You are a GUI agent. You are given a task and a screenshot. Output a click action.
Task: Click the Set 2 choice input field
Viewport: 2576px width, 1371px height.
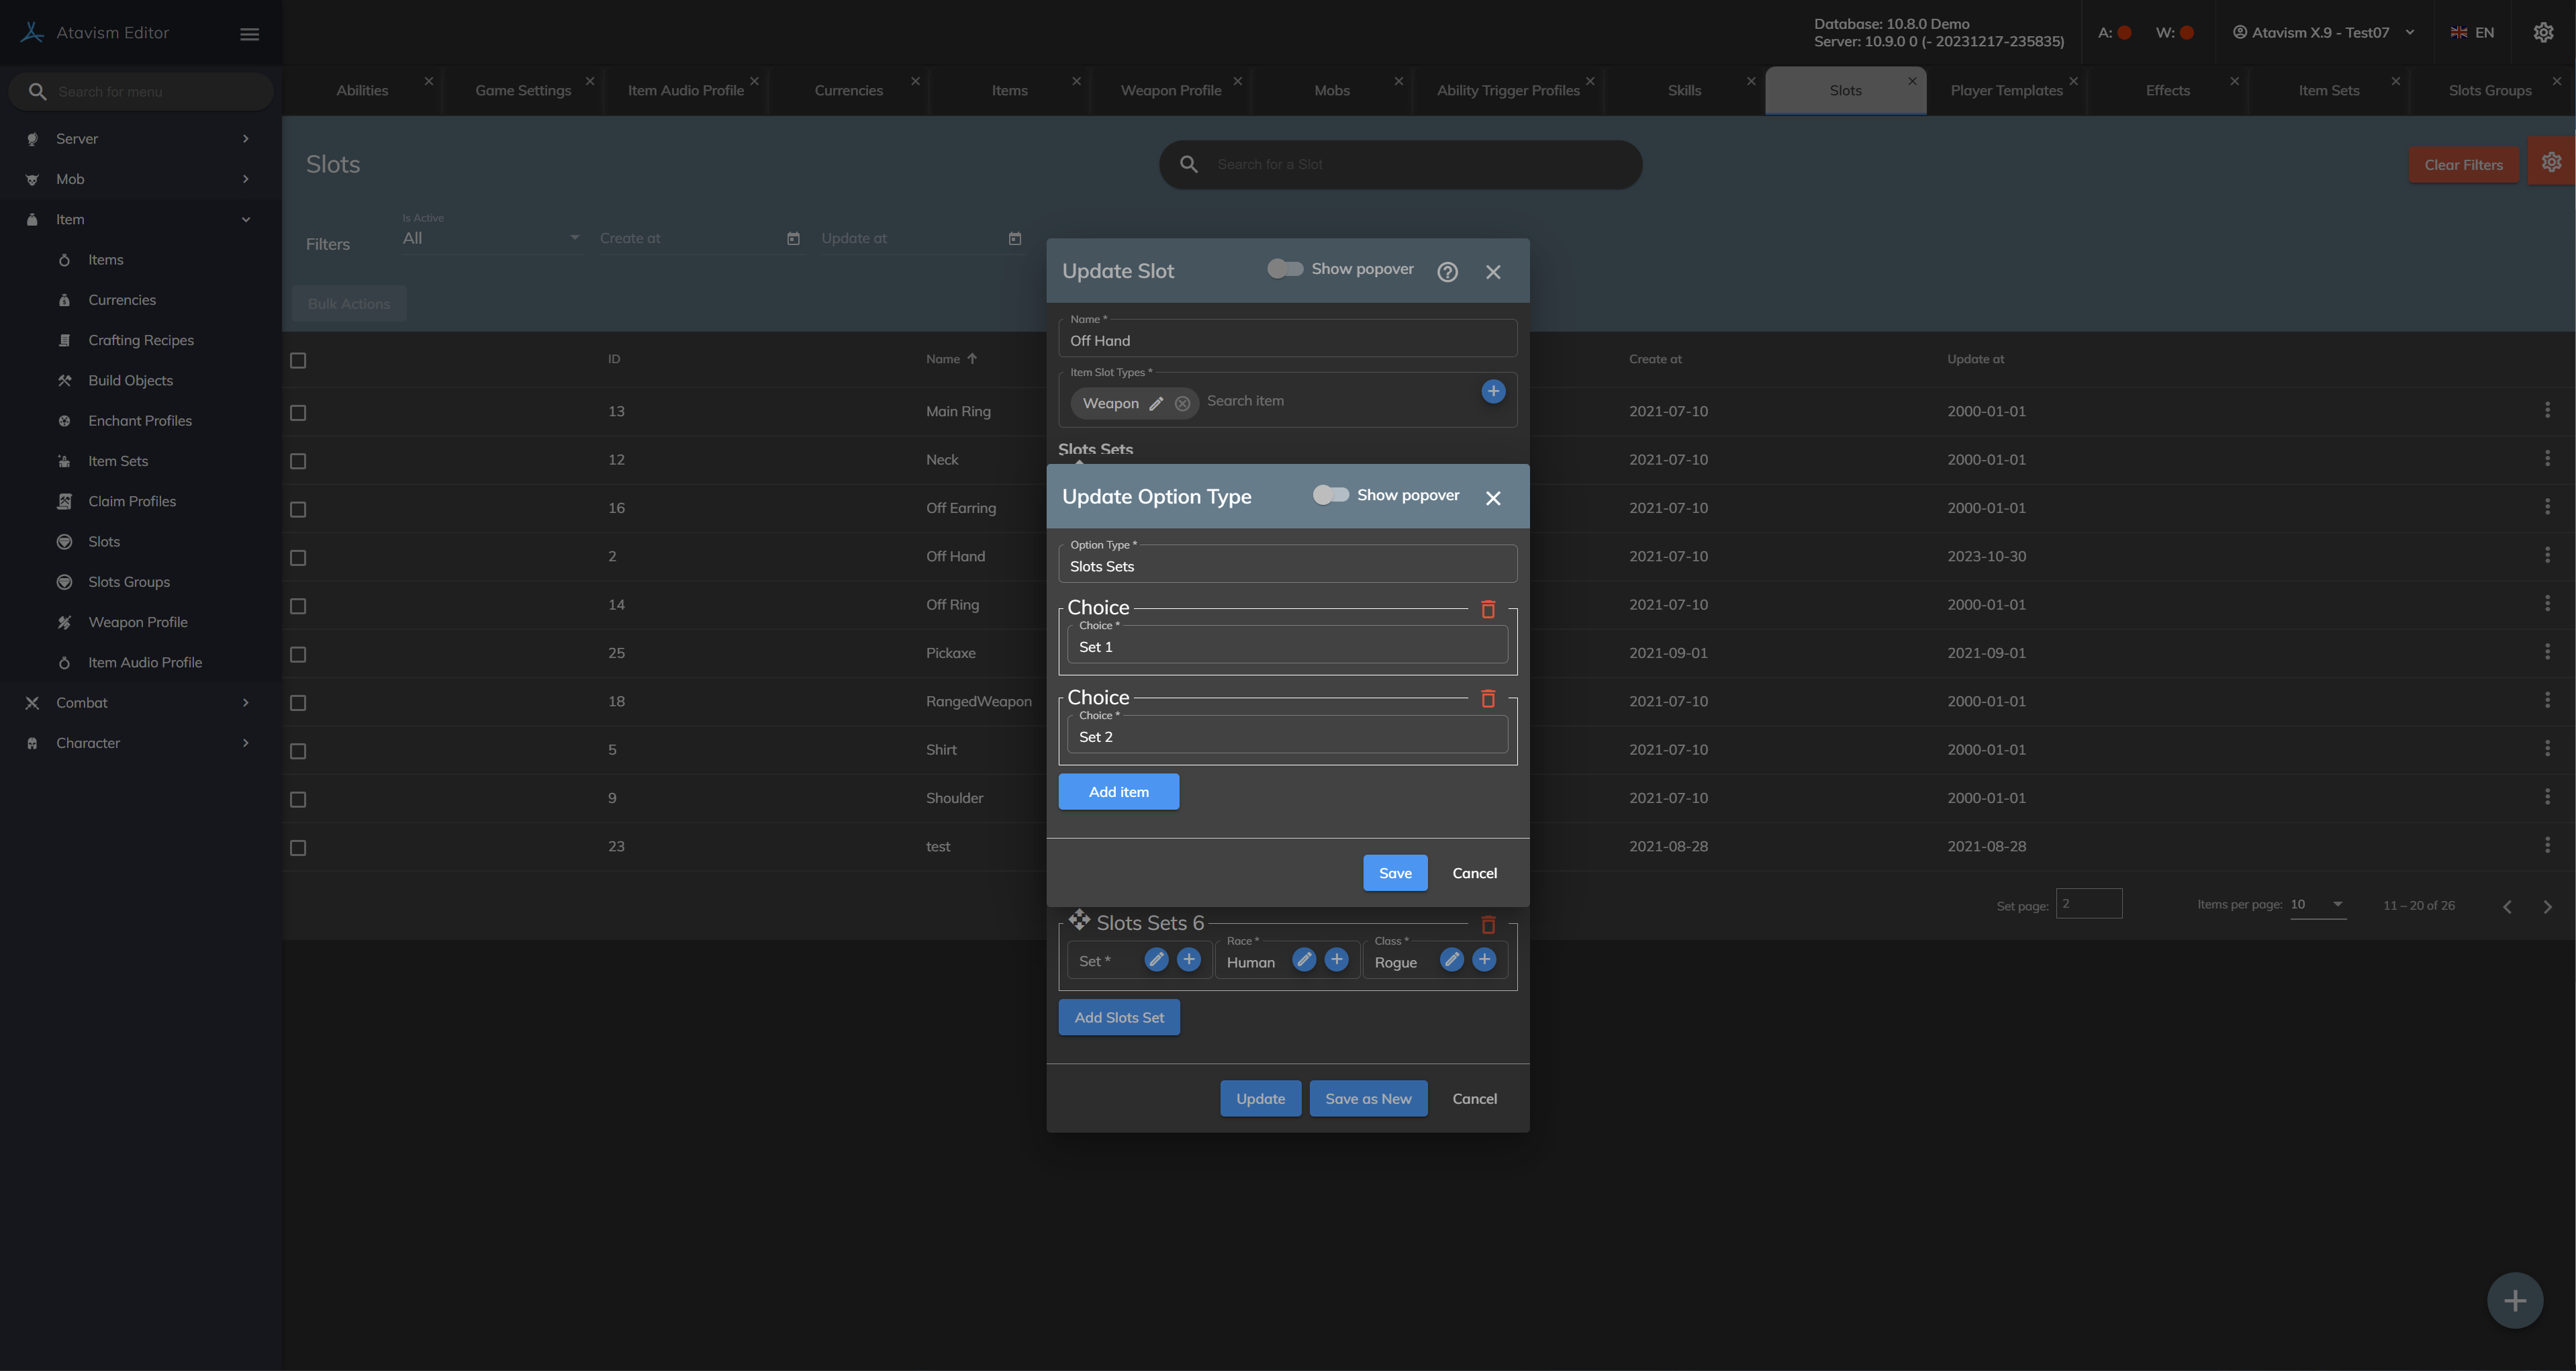coord(1286,737)
